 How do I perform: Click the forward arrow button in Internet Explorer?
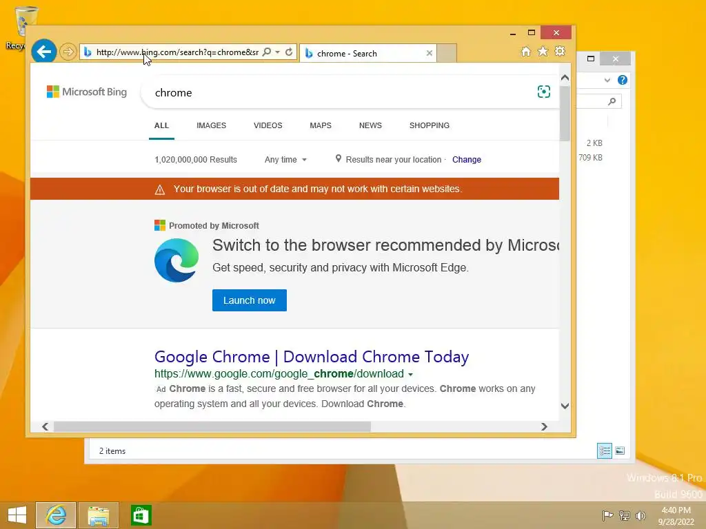tap(68, 52)
